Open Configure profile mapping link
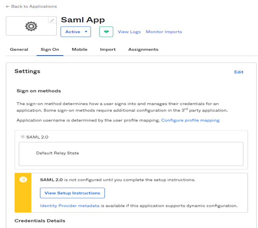This screenshot has width=258, height=228. (190, 120)
